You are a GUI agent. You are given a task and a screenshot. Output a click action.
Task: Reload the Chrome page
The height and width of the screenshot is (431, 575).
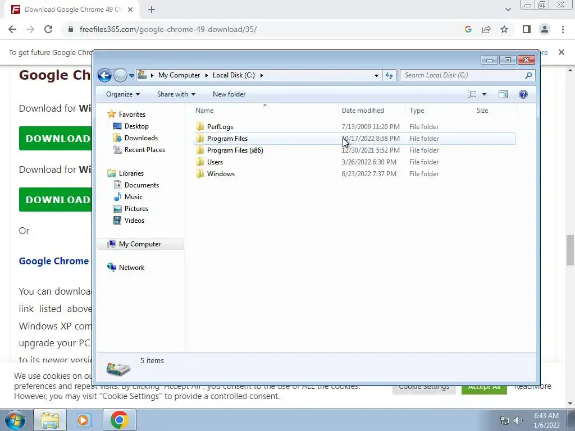pos(48,29)
